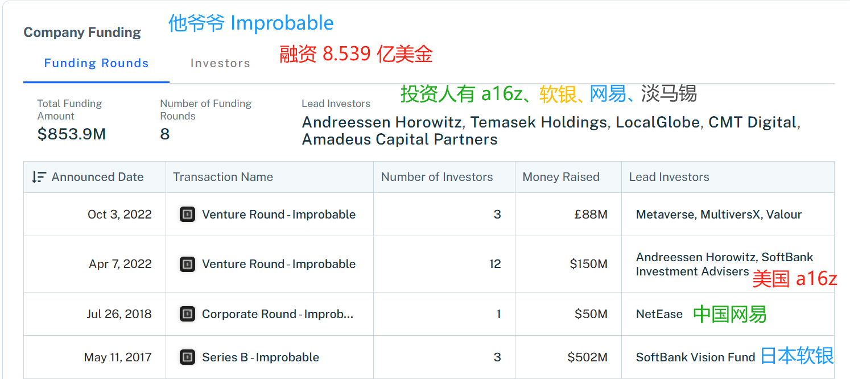Screen dimensions: 850x379
Task: Switch to the Investors tab
Action: pos(220,63)
